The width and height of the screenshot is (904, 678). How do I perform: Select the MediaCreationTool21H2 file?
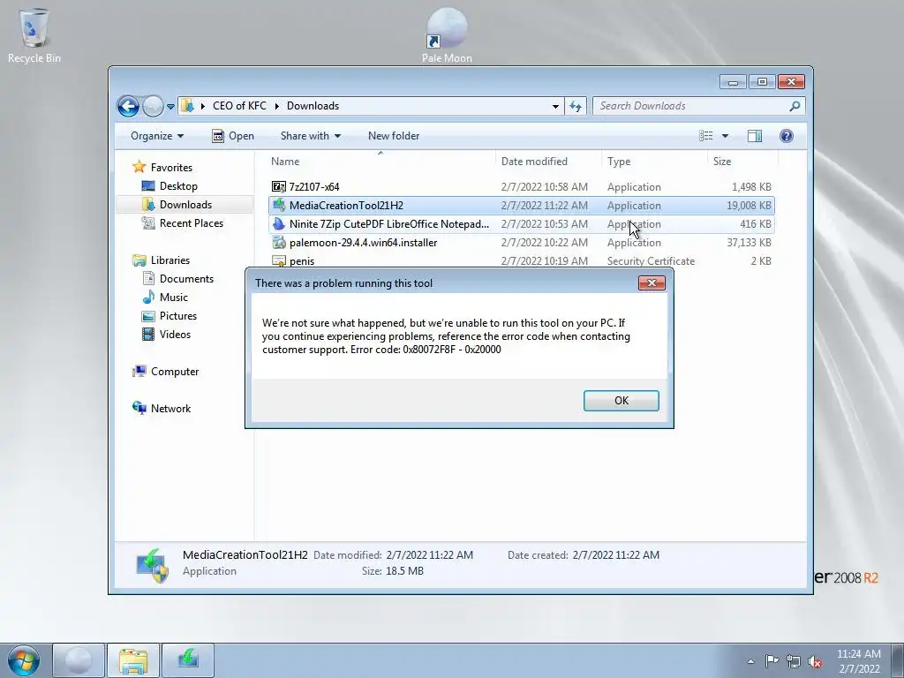coord(521,205)
